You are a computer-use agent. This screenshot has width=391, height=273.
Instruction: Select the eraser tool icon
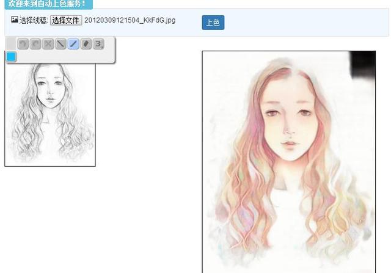(86, 44)
